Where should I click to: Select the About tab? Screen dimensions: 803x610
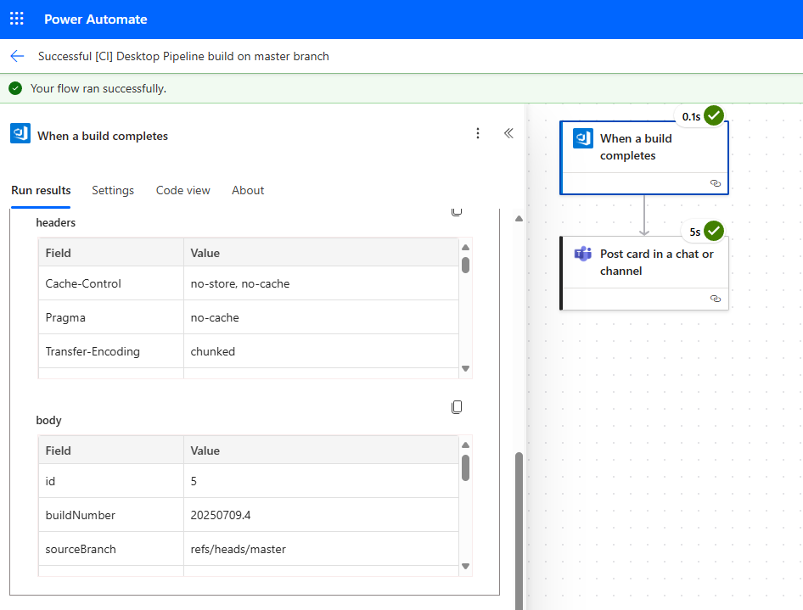pyautogui.click(x=248, y=190)
